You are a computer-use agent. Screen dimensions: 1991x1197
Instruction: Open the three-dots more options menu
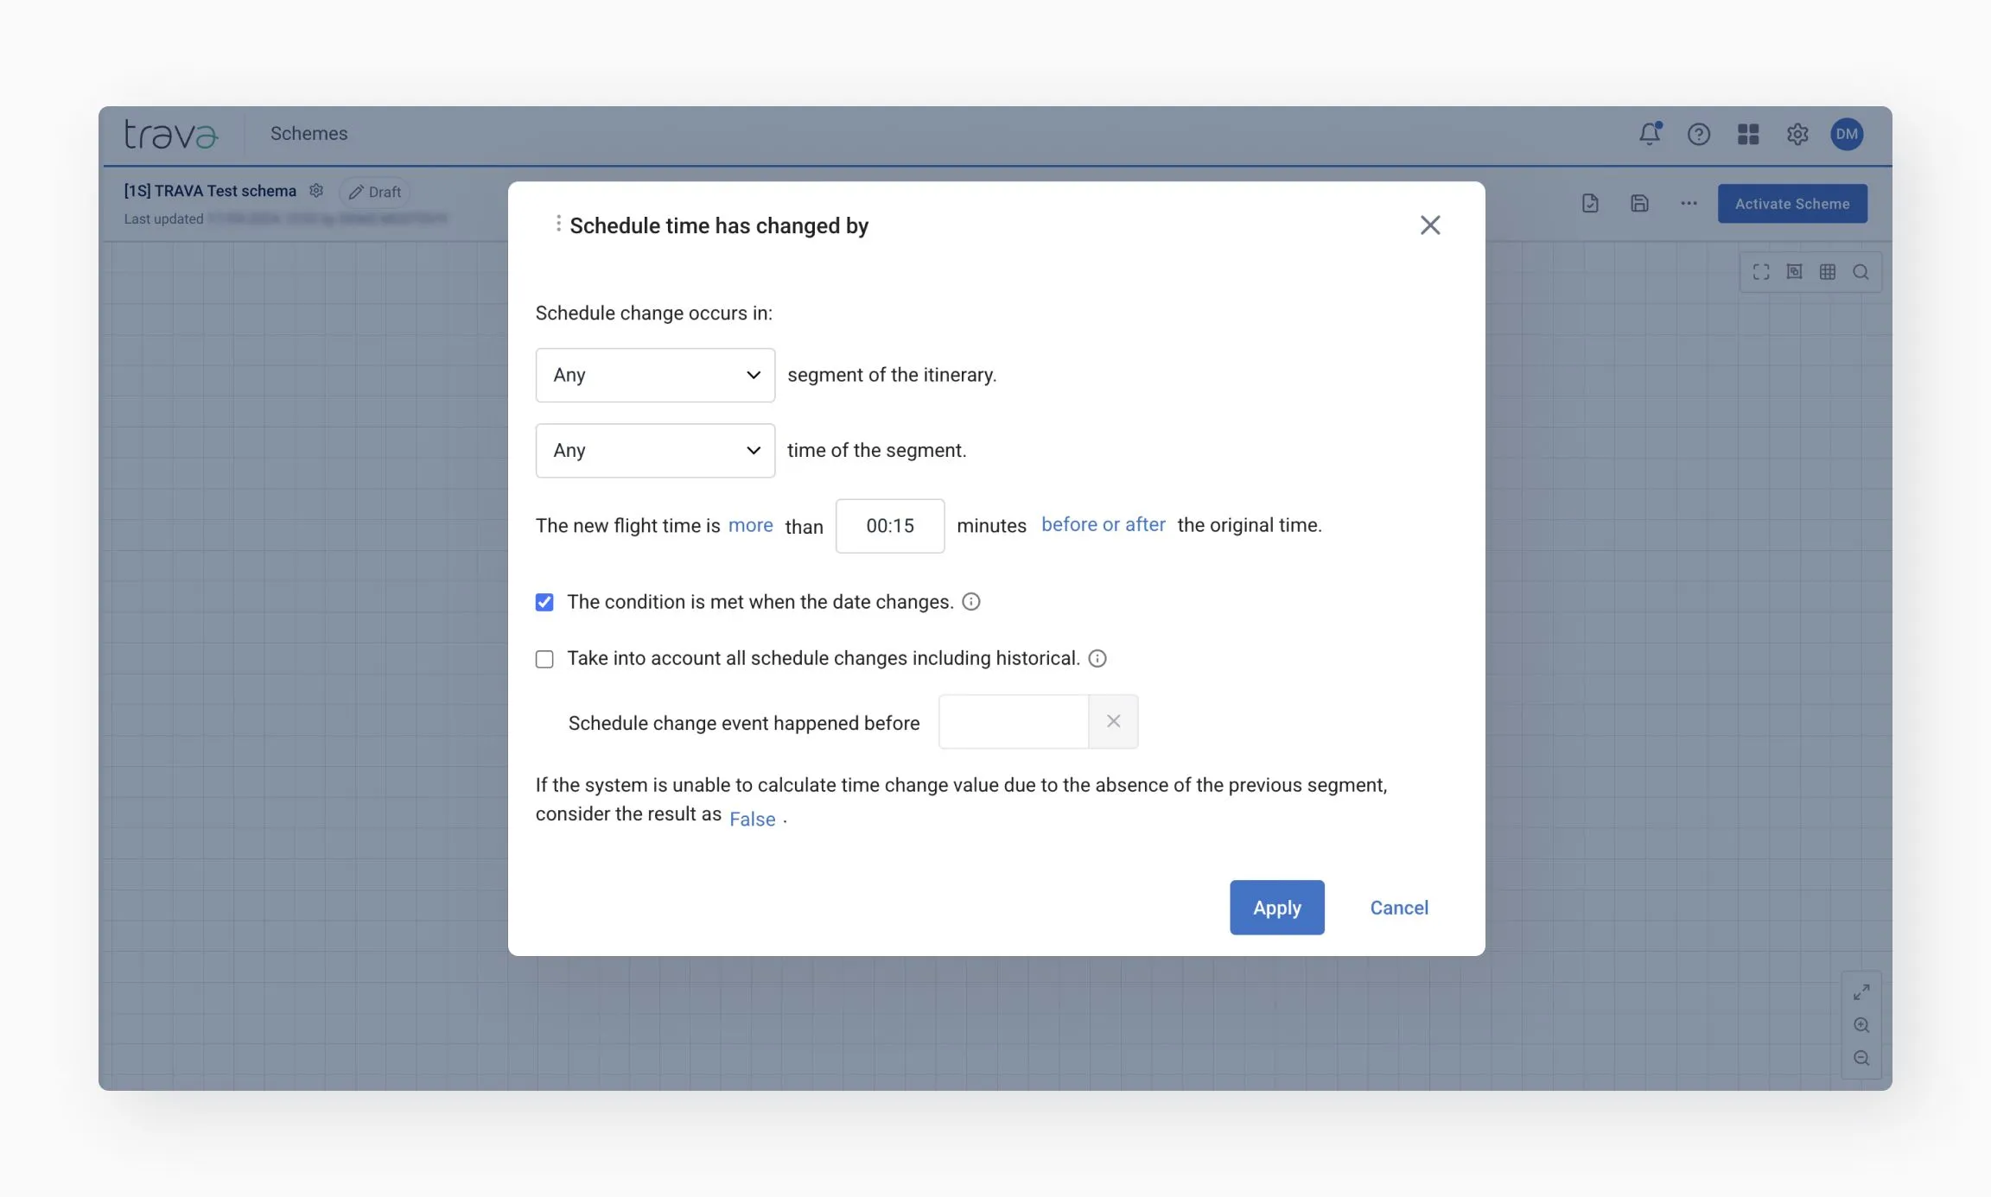coord(1689,204)
